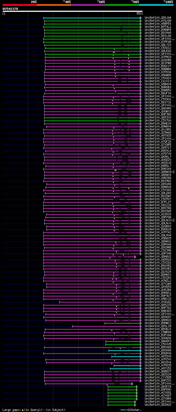Select the UniRef100_Q8RWS9-2 label
The image size is (176, 412).
pos(160,172)
